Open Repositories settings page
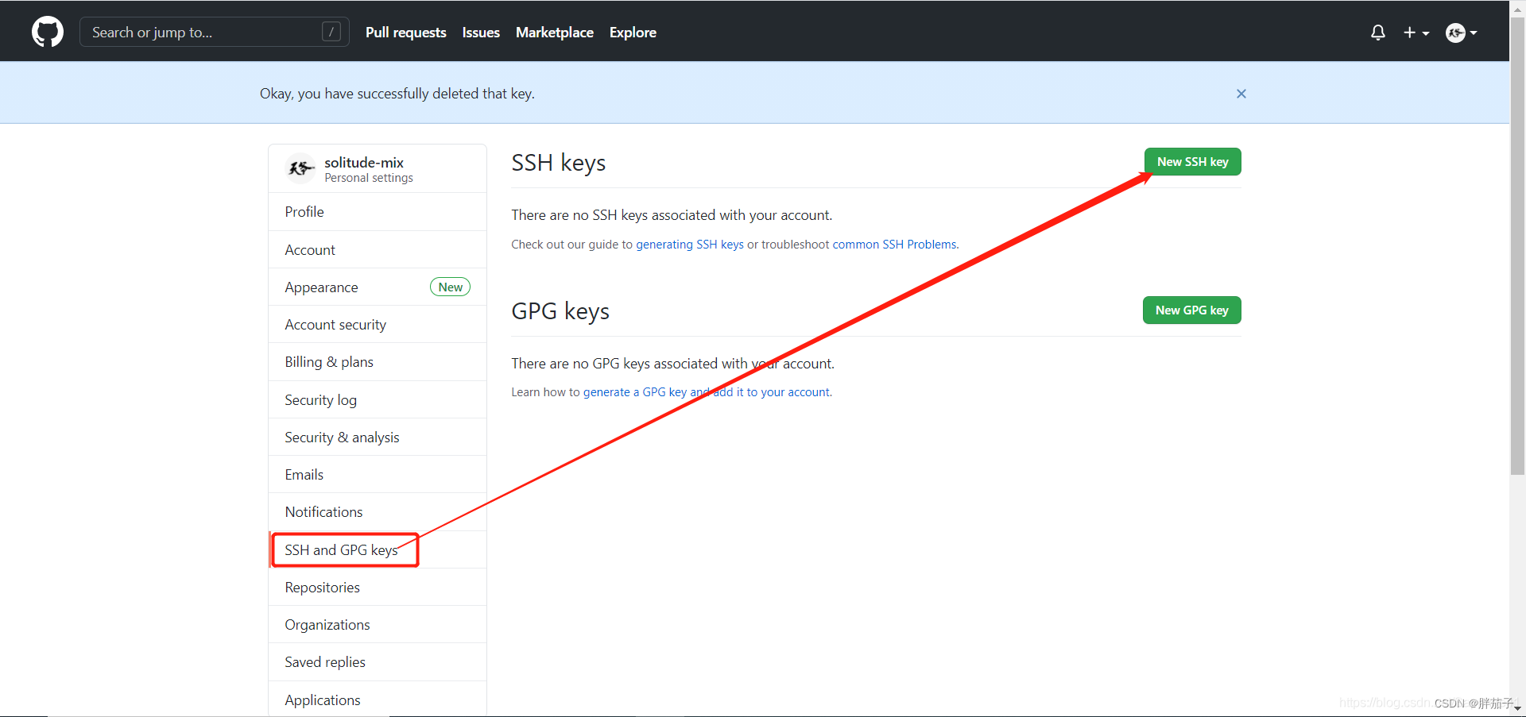The image size is (1526, 717). [378, 588]
